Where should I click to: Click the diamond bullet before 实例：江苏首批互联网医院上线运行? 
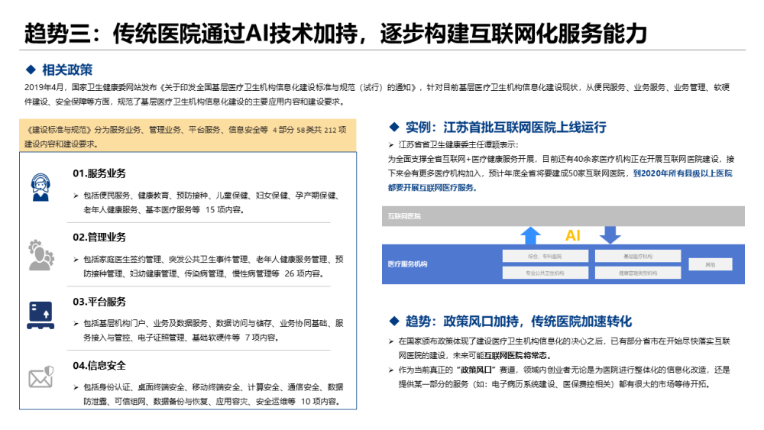coord(394,127)
